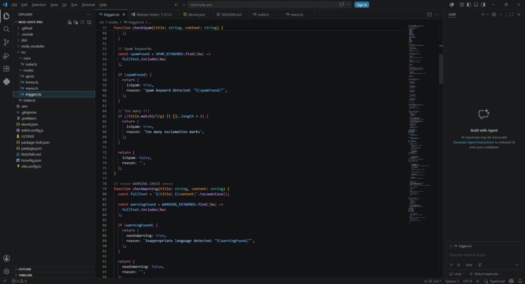Switch to the README.md editor tab
525x284 pixels.
point(229,15)
